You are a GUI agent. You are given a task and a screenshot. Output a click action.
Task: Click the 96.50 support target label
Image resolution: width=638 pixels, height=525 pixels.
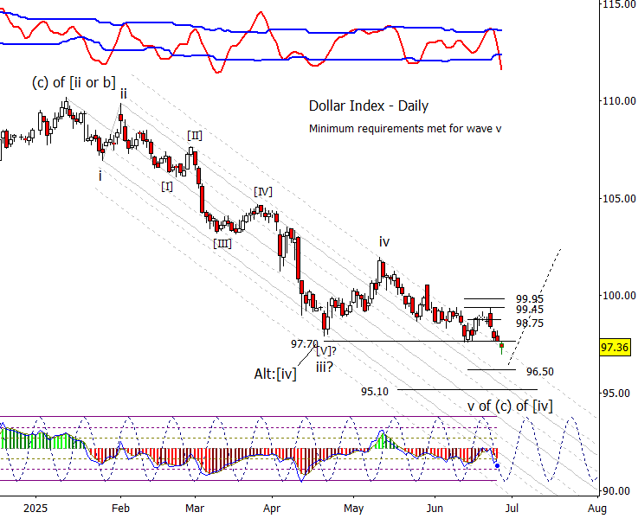(540, 372)
